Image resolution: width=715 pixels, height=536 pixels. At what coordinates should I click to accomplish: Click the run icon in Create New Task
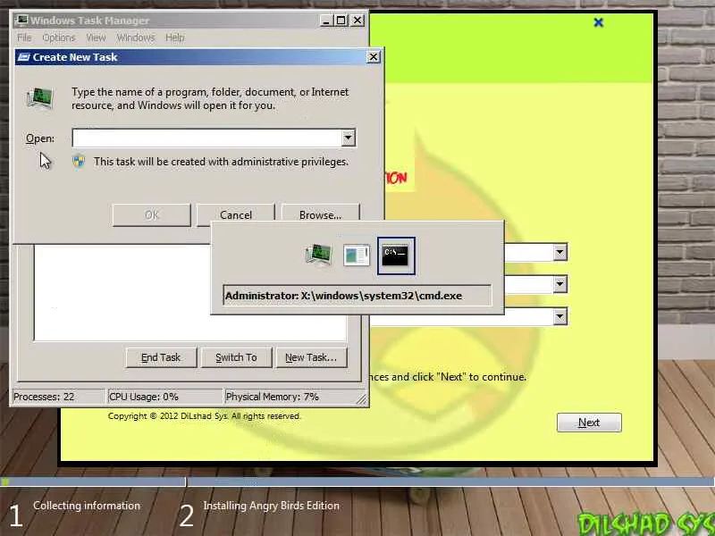(x=39, y=98)
